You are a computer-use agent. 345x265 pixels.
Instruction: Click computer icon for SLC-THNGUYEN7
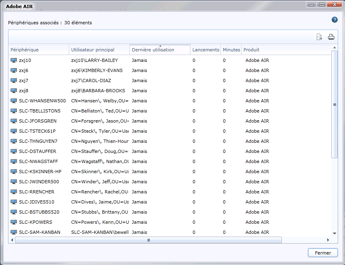[x=14, y=141]
